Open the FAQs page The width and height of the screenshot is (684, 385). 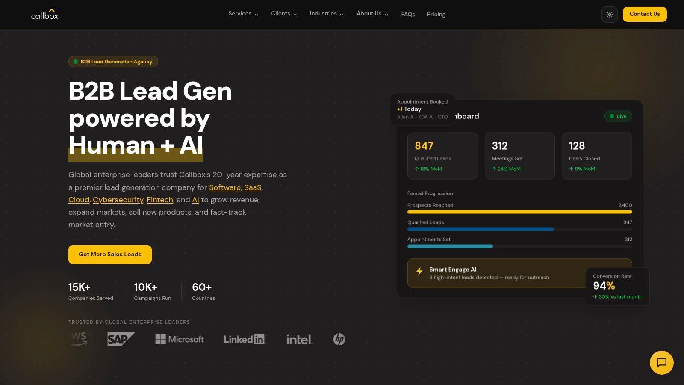pyautogui.click(x=408, y=14)
